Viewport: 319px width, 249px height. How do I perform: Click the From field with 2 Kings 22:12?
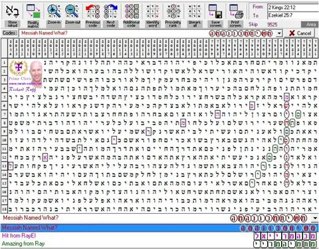coord(293,7)
